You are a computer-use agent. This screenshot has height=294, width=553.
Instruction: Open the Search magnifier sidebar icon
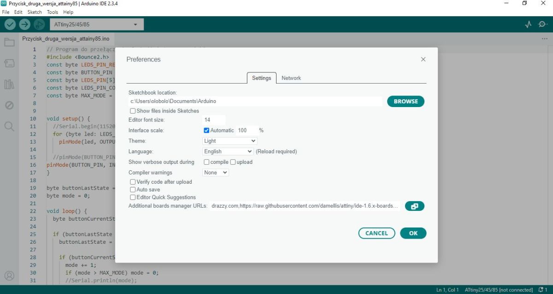(9, 126)
